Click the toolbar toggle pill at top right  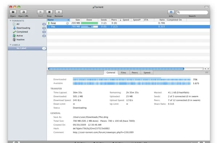(x=206, y=7)
